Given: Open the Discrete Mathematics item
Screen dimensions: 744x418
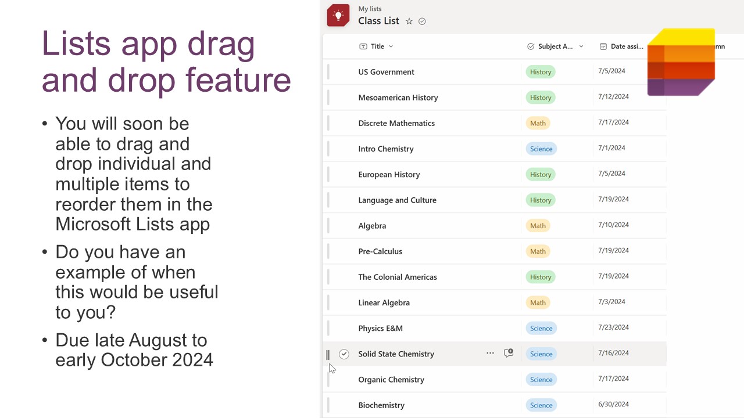Looking at the screenshot, I should click(x=396, y=123).
